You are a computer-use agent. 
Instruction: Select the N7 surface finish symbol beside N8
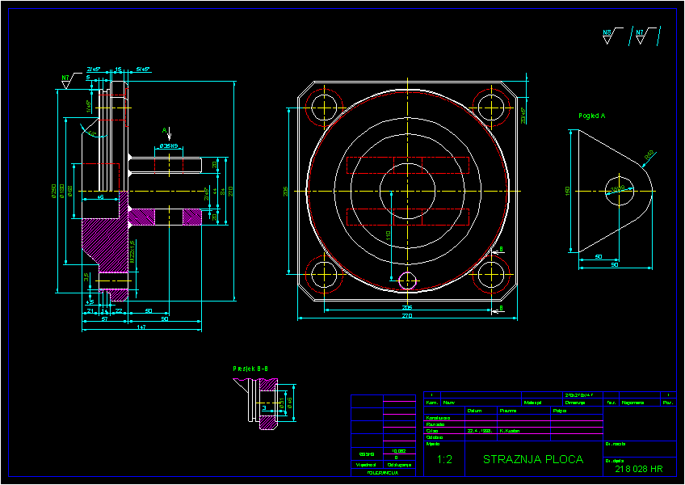[x=639, y=32]
